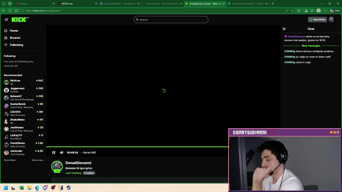Go back in browser history
The height and width of the screenshot is (192, 342).
point(3,11)
